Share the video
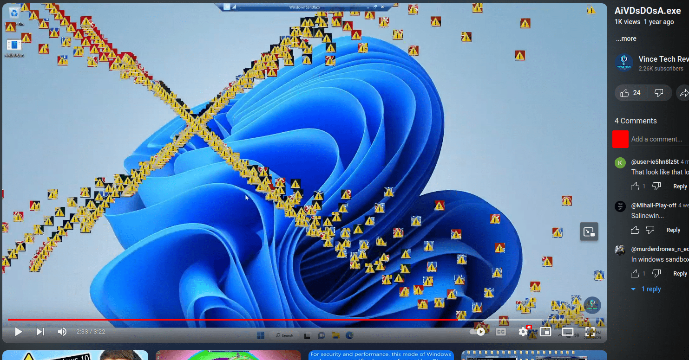689x360 pixels. pyautogui.click(x=683, y=93)
